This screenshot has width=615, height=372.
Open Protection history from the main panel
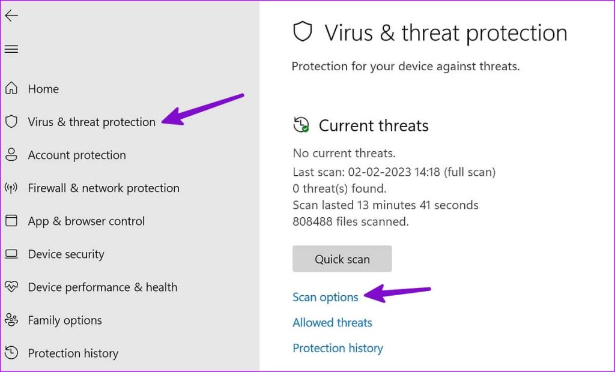click(338, 348)
